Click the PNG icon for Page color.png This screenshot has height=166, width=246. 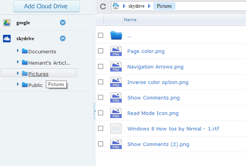[116, 51]
